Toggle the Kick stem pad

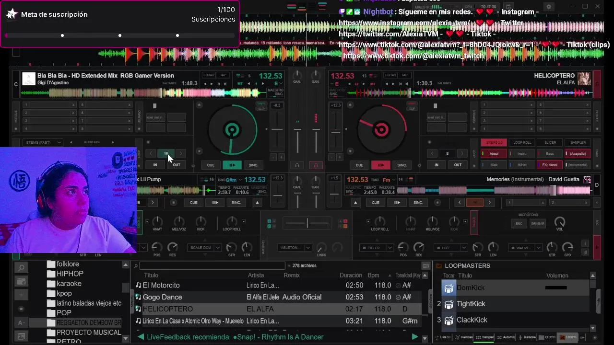(x=494, y=165)
